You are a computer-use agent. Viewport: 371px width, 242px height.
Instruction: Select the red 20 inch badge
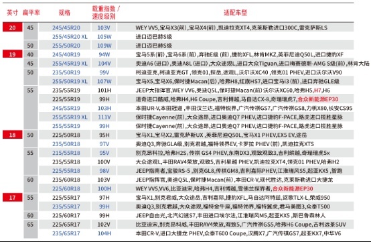tap(13, 27)
